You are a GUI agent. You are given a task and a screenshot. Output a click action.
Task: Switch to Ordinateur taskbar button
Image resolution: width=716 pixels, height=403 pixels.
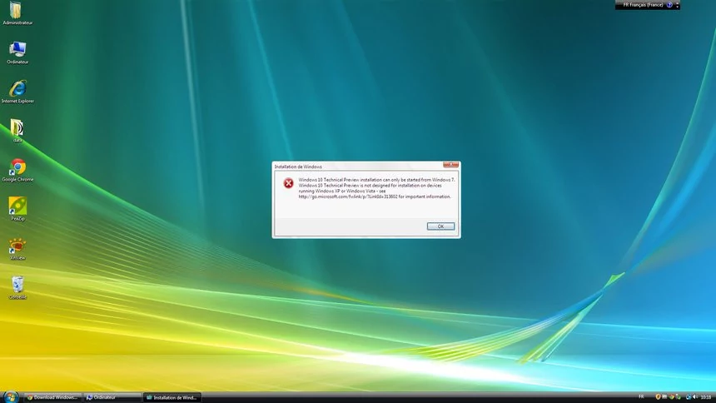pos(112,397)
